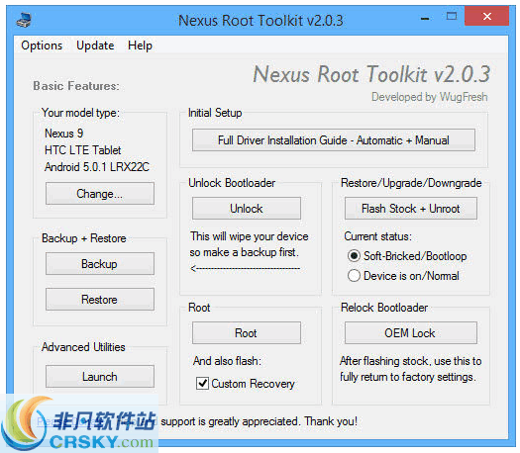Click the Nexus Root Toolkit app icon in title bar
This screenshot has width=520, height=453.
pyautogui.click(x=24, y=20)
